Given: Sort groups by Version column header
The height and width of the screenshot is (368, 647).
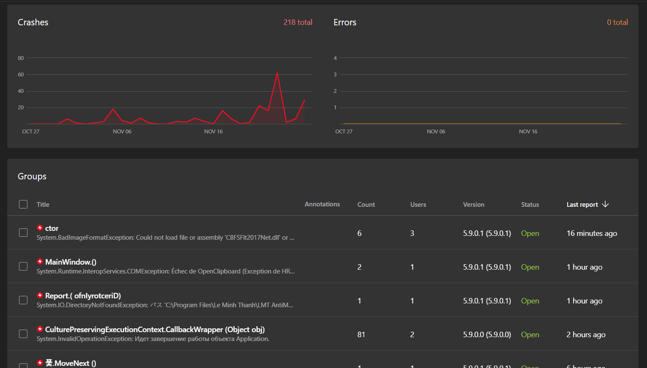Looking at the screenshot, I should click(x=473, y=205).
